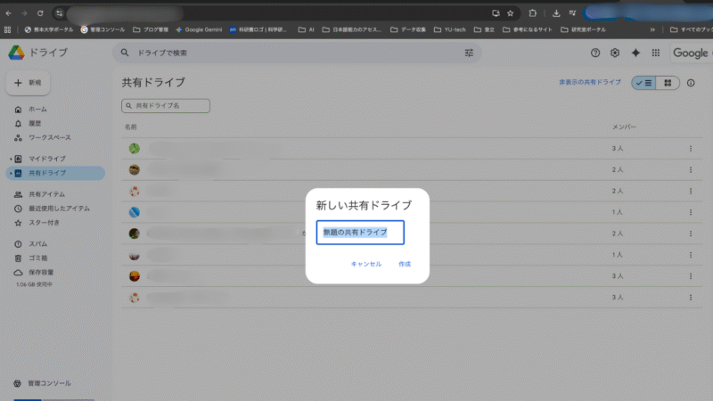The height and width of the screenshot is (401, 713).
Task: Click キャンセル in the dialog
Action: point(366,264)
